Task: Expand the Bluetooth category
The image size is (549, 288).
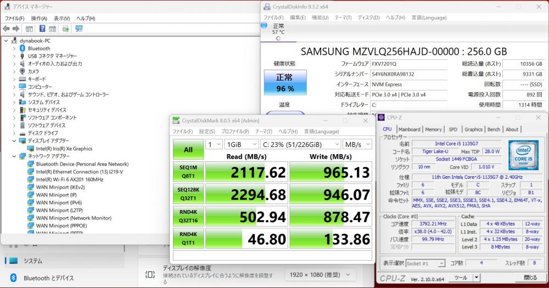Action: [x=14, y=48]
